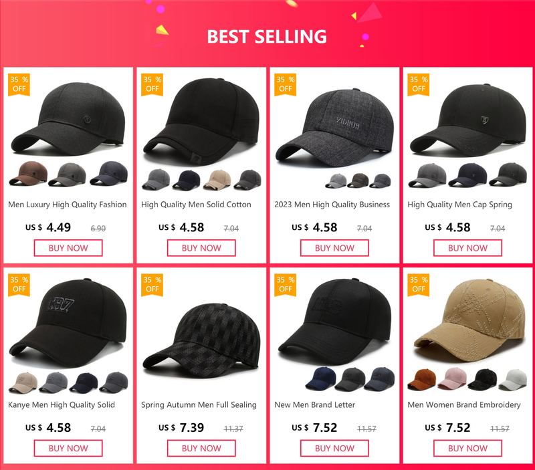Select the pink variant of the embroidery cap
This screenshot has width=535, height=470.
point(452,378)
